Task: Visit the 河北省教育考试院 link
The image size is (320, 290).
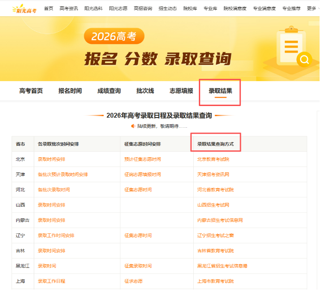Action: tap(215, 190)
